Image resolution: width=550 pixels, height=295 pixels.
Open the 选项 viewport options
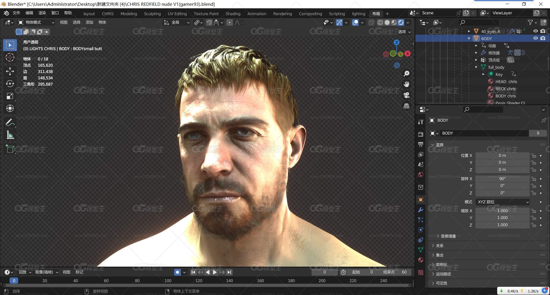(404, 32)
